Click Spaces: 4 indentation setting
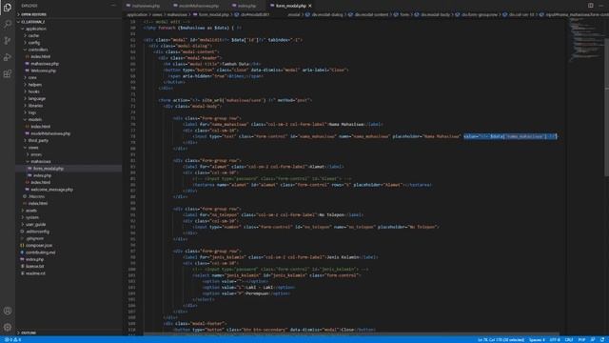Viewport: 609px width, 343px height. [x=537, y=339]
